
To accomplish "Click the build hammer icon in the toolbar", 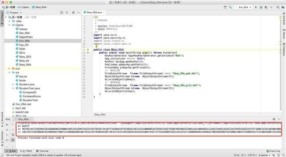I will coord(230,7).
